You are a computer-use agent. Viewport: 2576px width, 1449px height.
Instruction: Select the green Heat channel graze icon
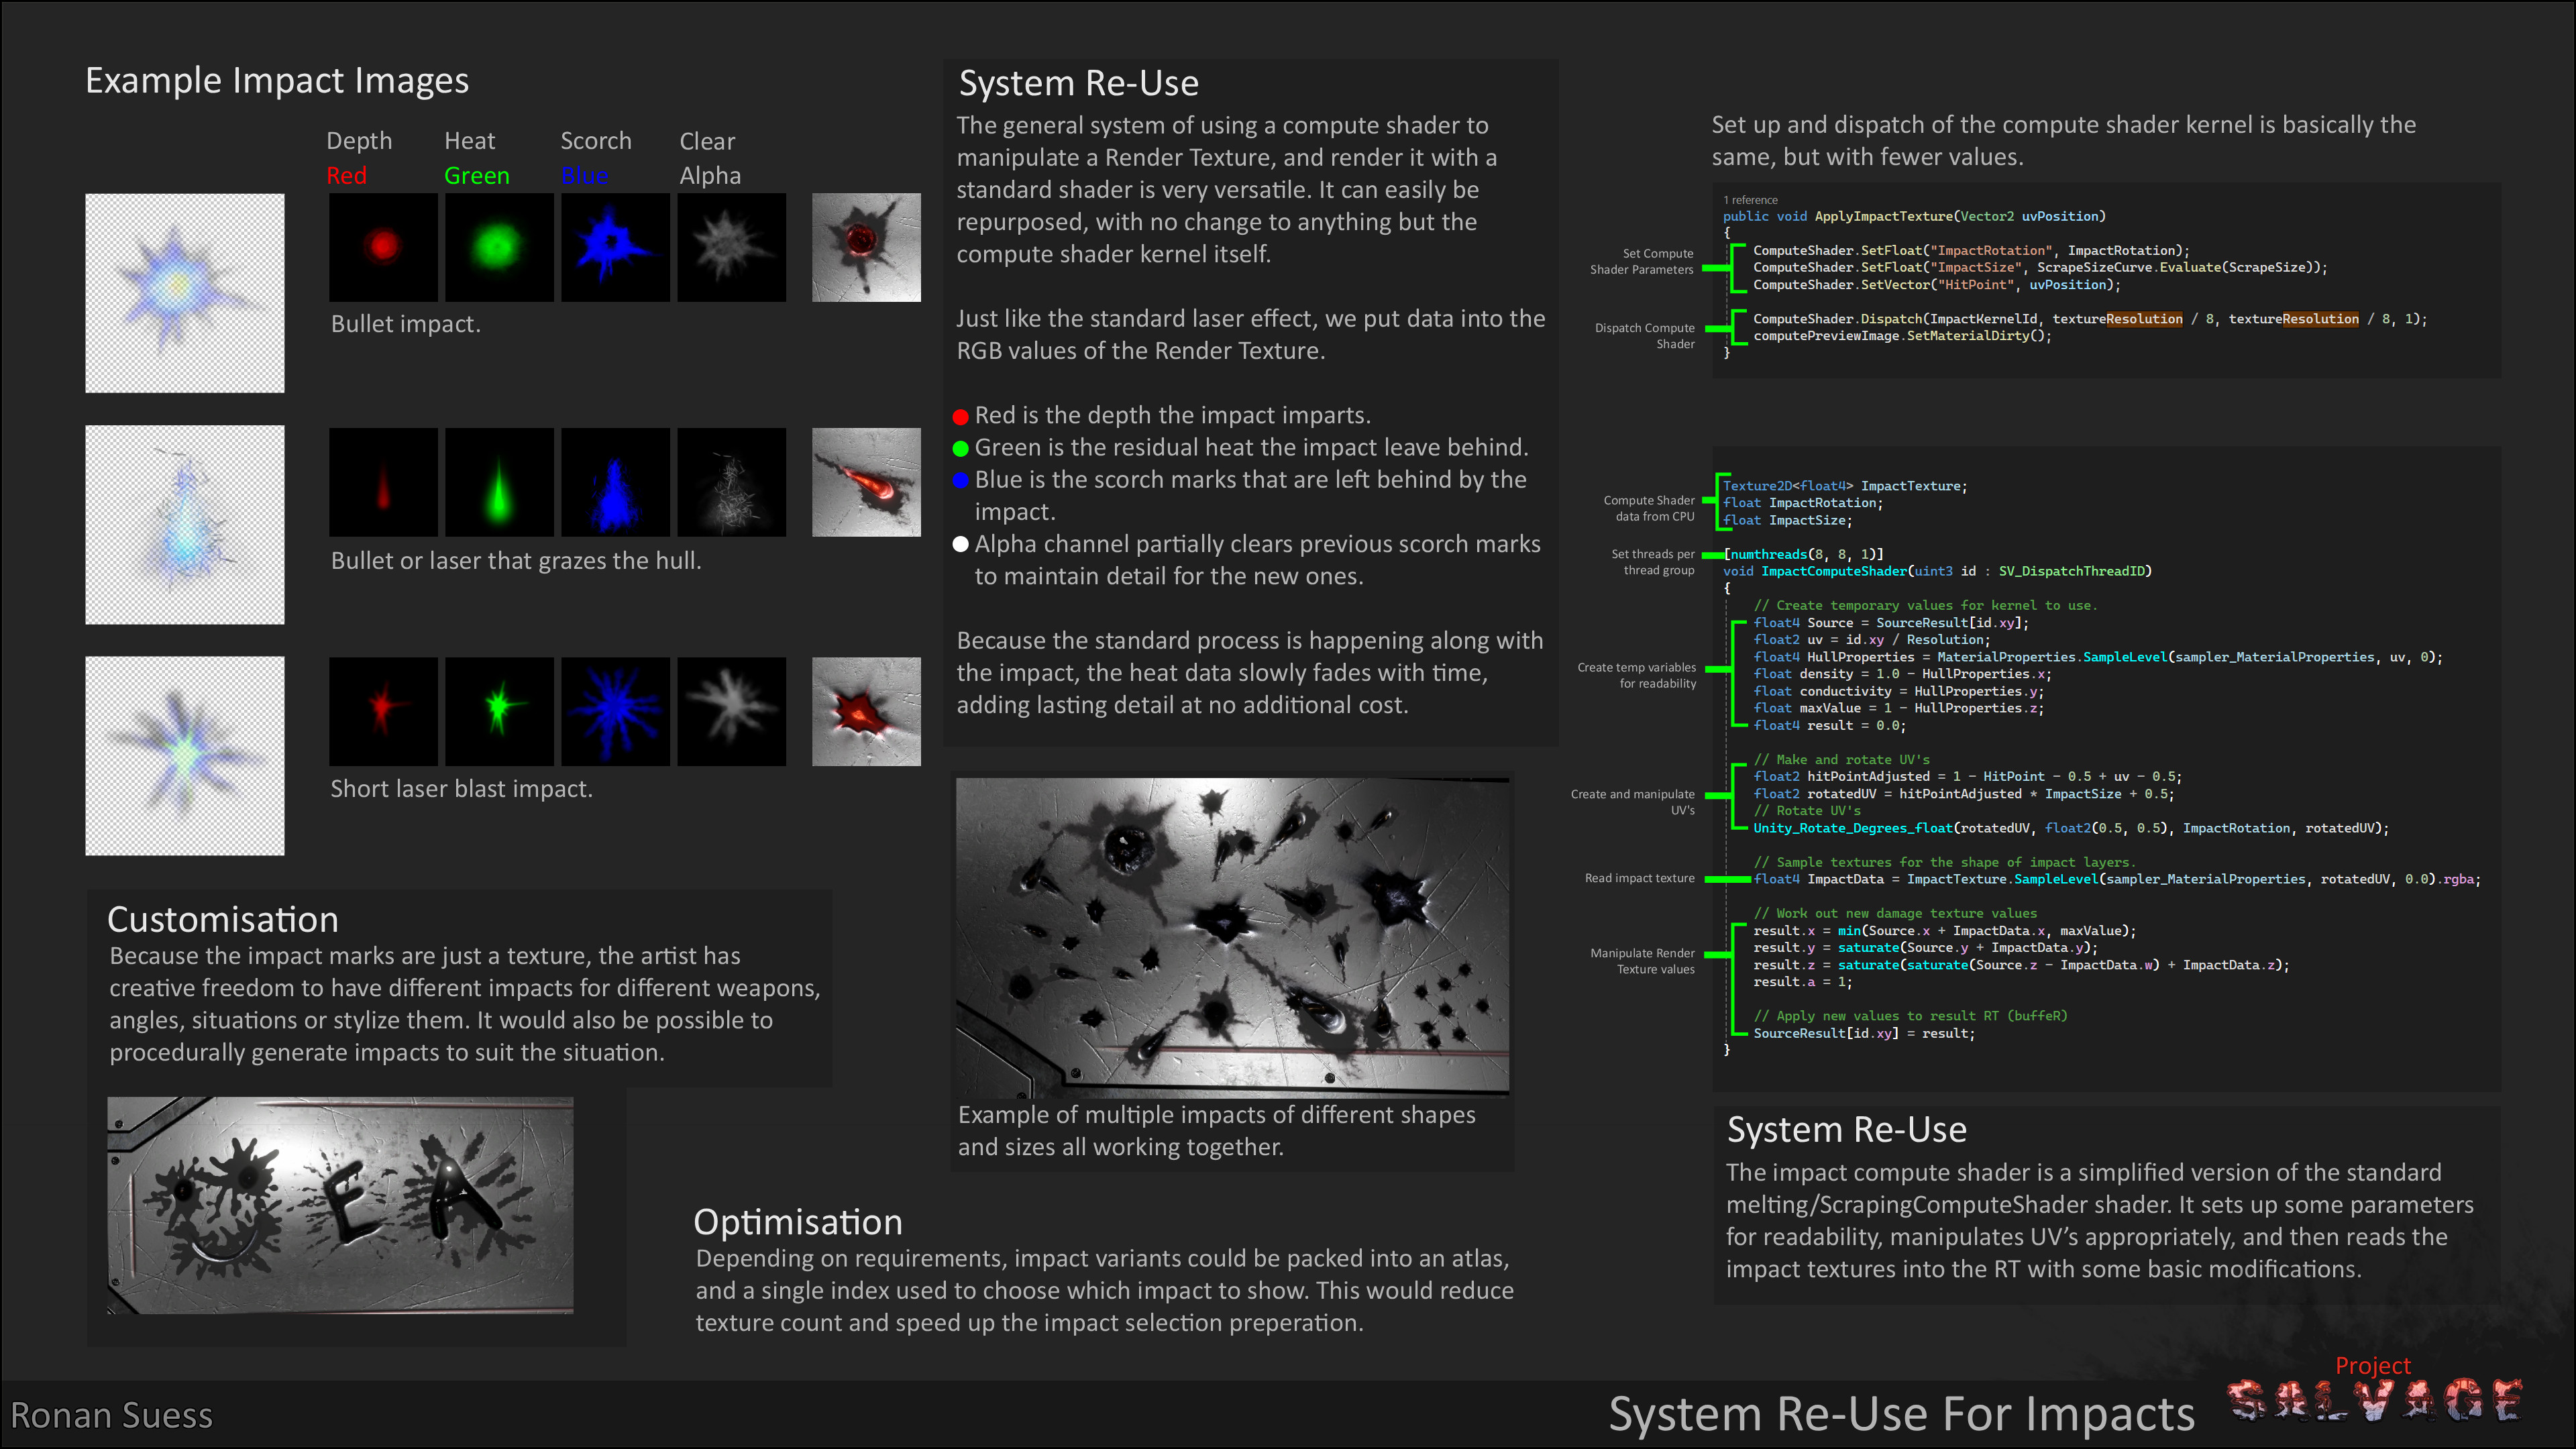pos(498,482)
